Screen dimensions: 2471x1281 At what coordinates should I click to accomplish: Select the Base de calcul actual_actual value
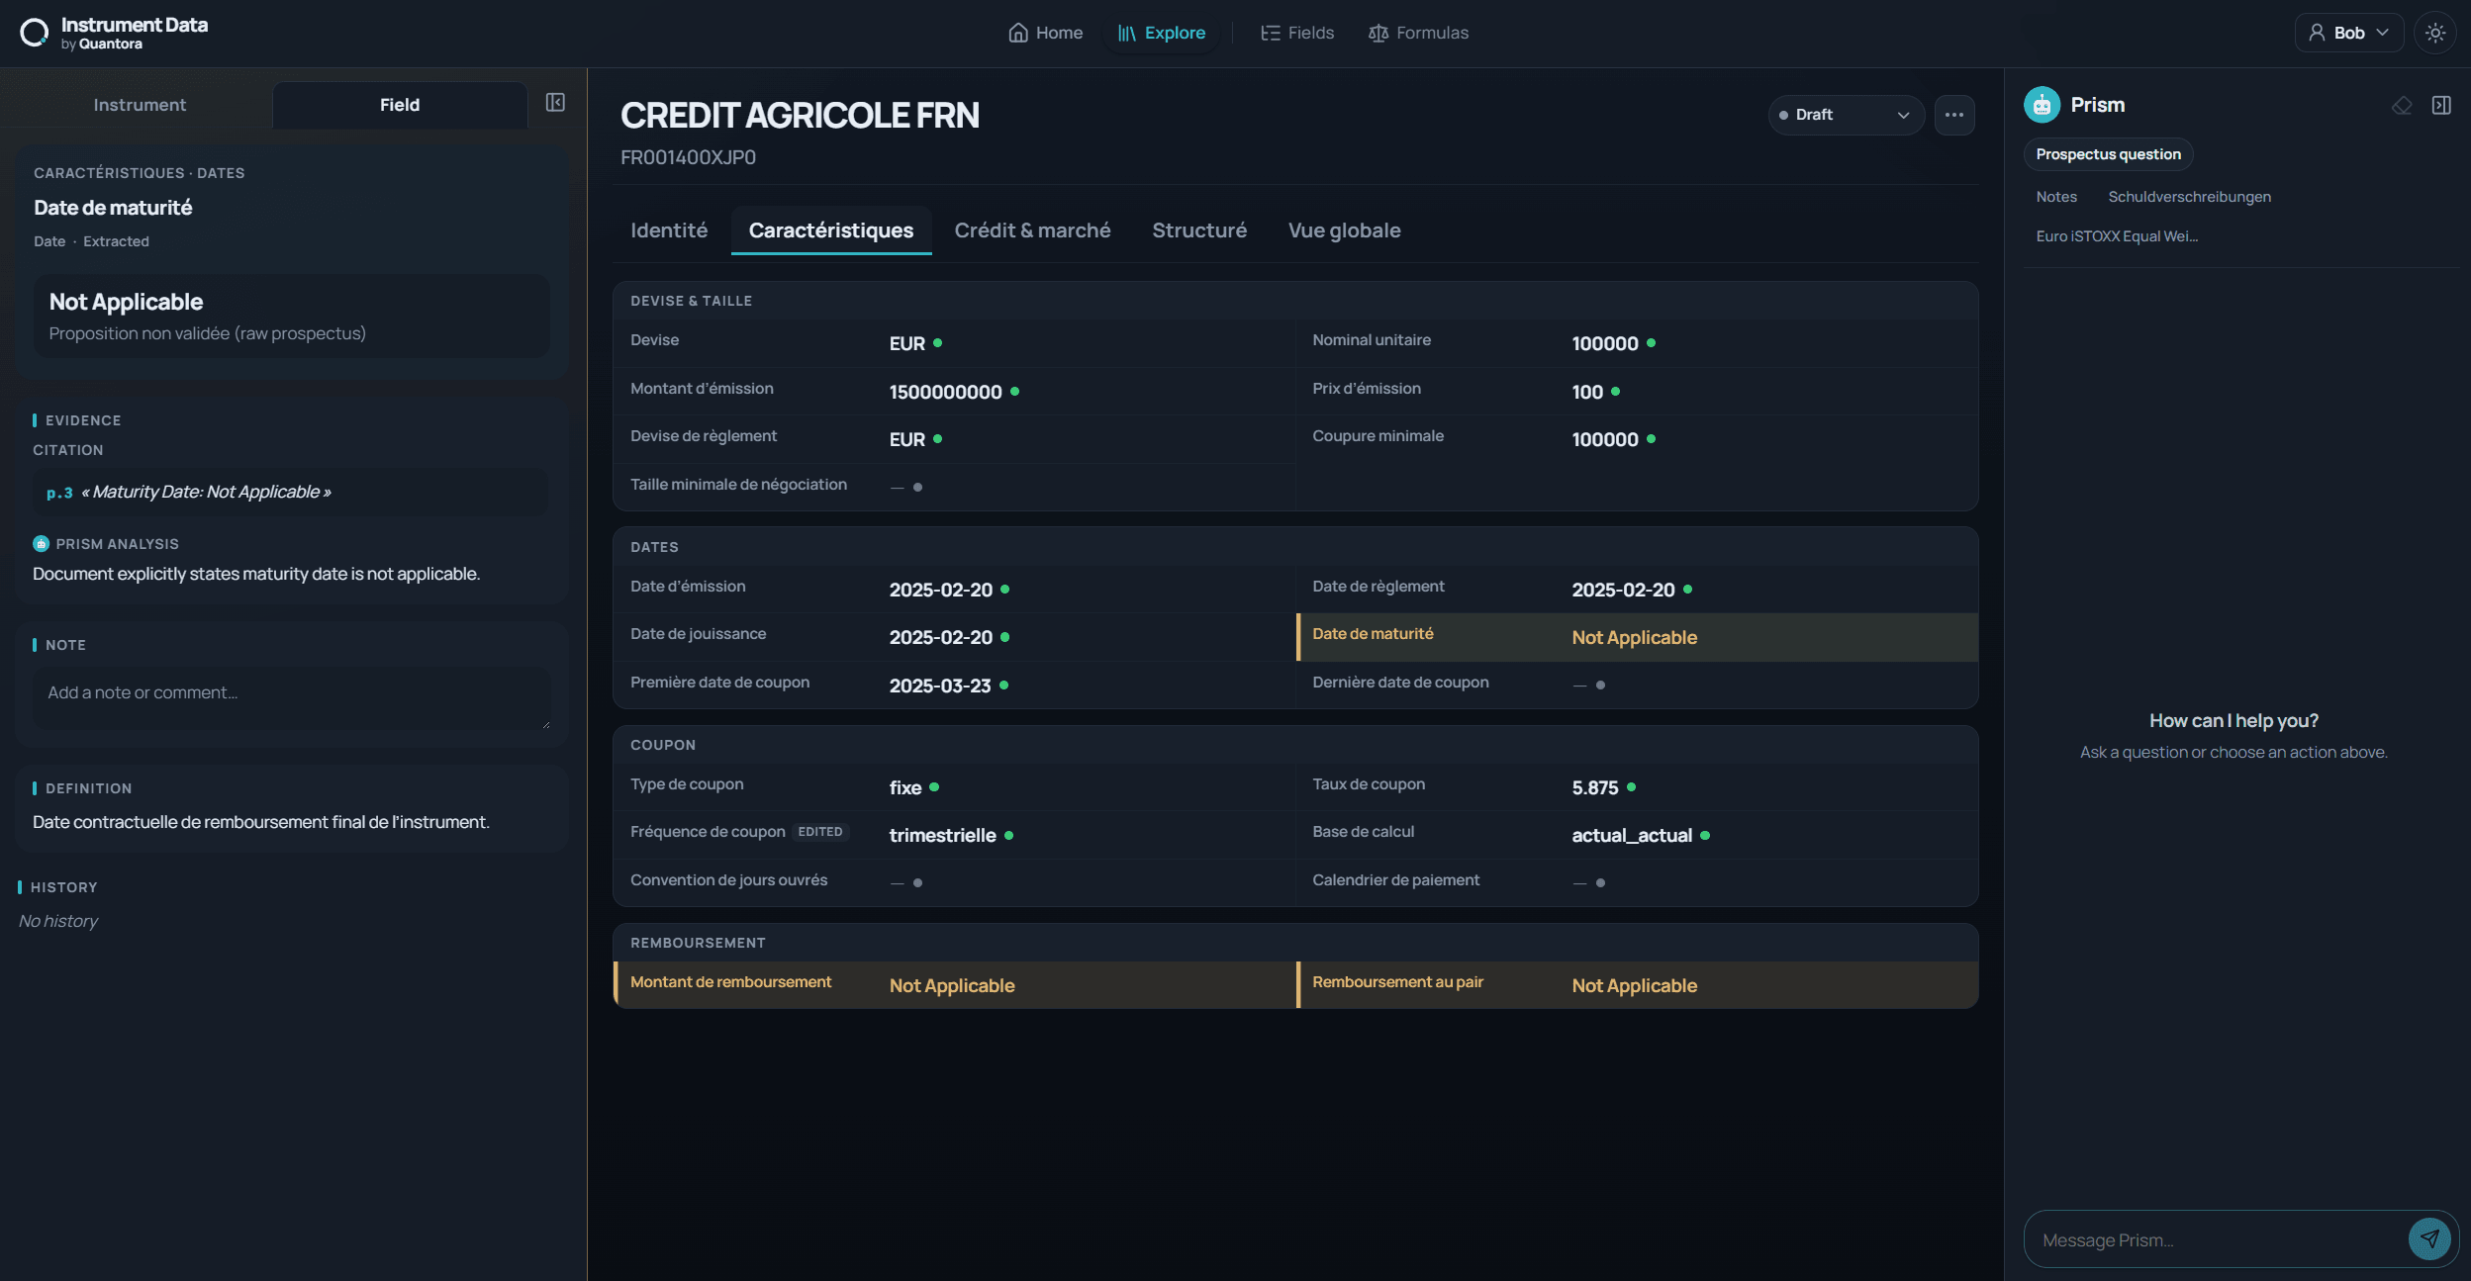click(x=1631, y=836)
